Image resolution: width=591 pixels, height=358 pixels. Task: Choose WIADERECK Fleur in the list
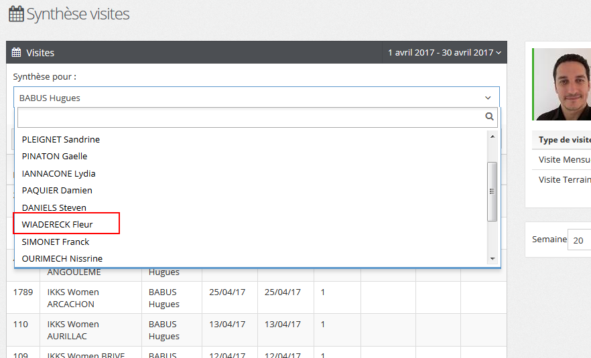click(x=58, y=224)
